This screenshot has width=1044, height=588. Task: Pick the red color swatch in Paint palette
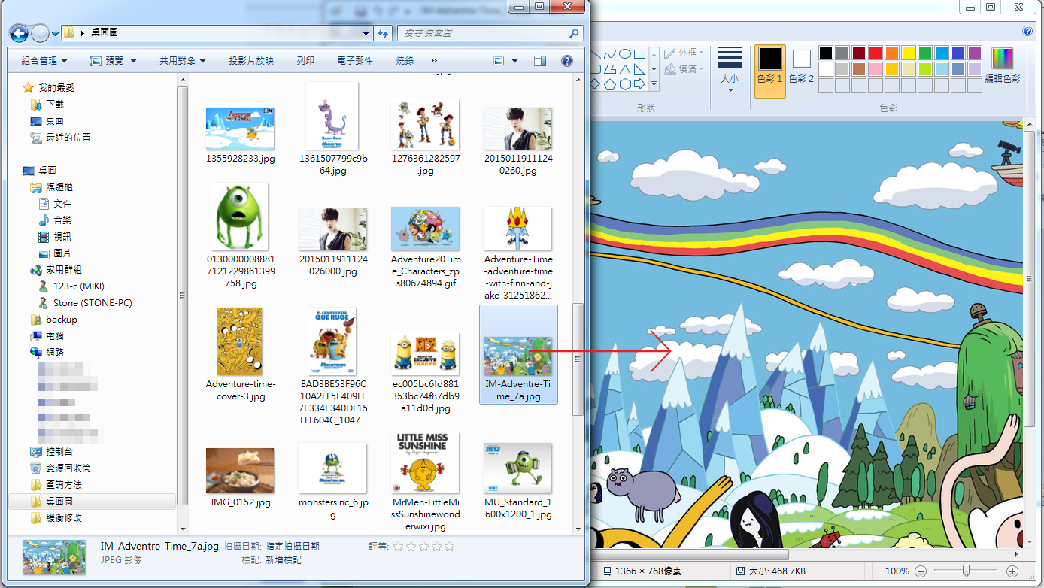click(875, 53)
